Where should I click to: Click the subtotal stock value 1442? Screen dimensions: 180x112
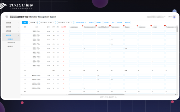pos(53,70)
